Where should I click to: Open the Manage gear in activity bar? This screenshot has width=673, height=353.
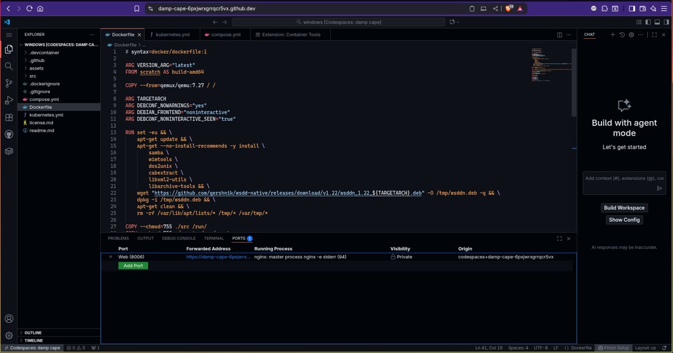(x=9, y=336)
